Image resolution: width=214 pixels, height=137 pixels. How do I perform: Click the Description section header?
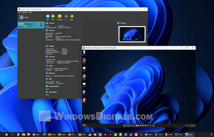coord(53,92)
